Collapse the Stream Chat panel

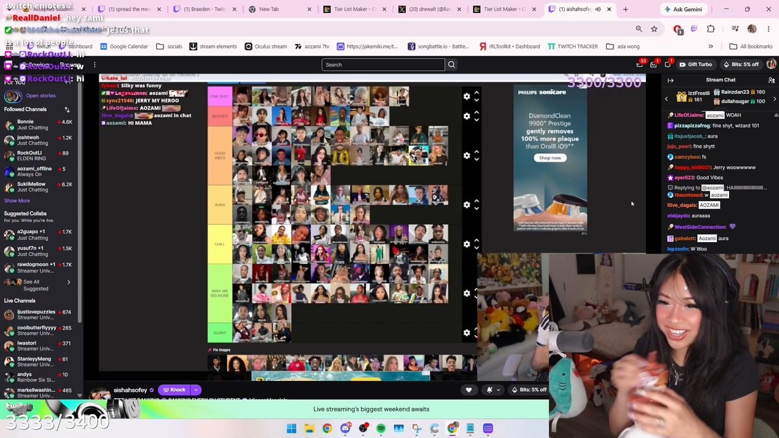[671, 80]
